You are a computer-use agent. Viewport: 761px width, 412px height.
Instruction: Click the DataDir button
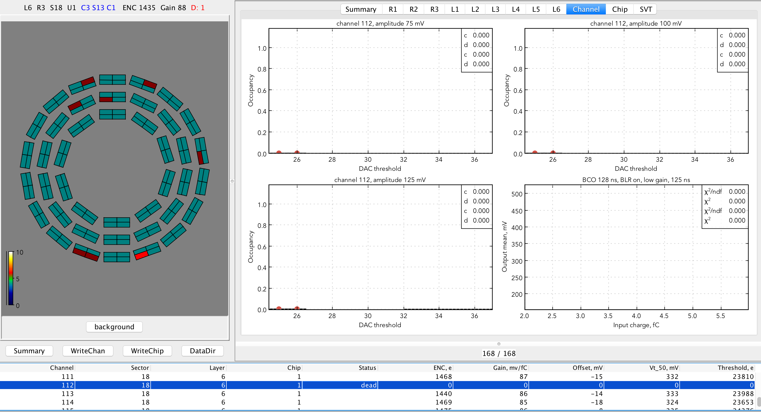[x=202, y=351]
